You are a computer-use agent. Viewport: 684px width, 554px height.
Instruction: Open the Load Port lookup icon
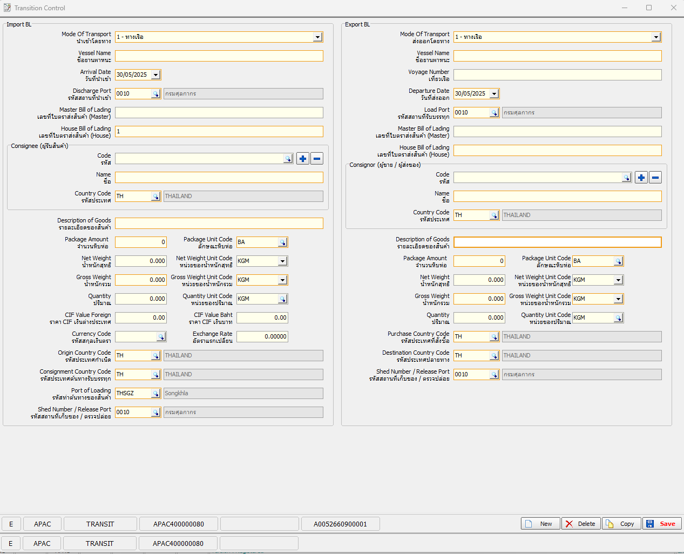click(x=494, y=113)
